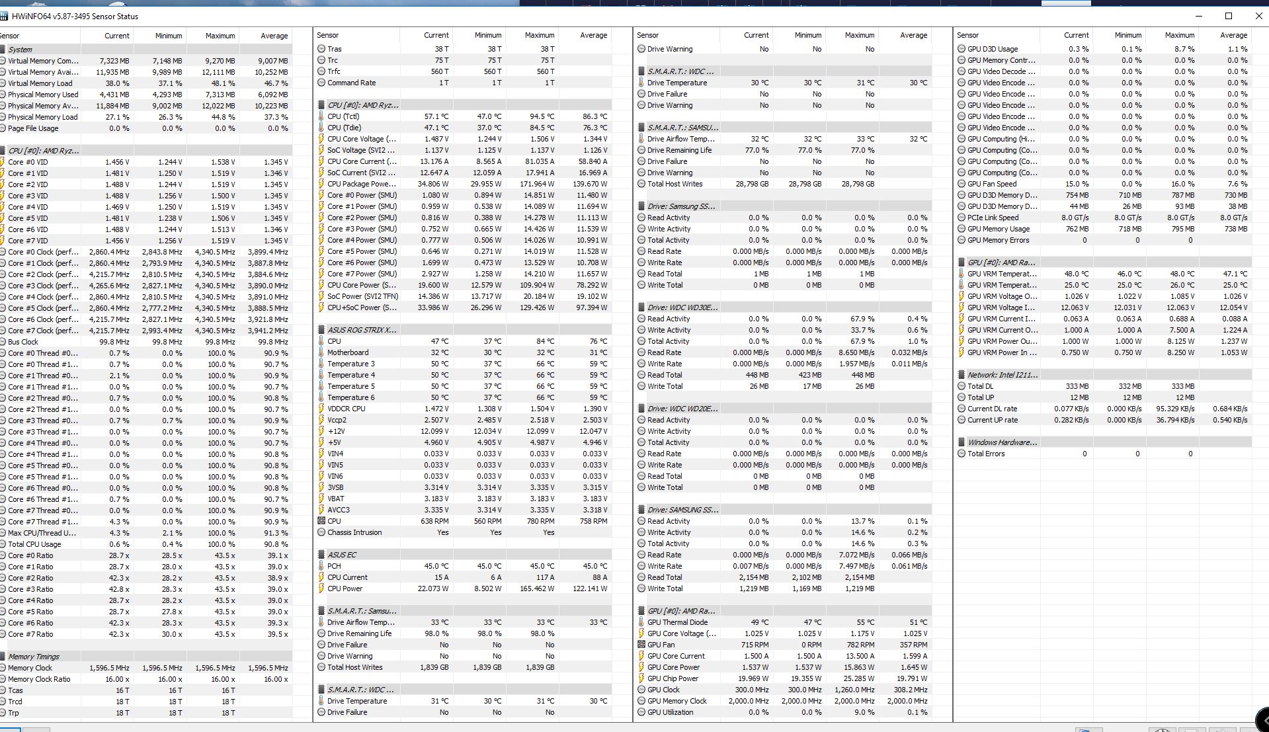This screenshot has height=732, width=1269.
Task: Select the icon beside CPU Package Power
Action: click(x=321, y=184)
